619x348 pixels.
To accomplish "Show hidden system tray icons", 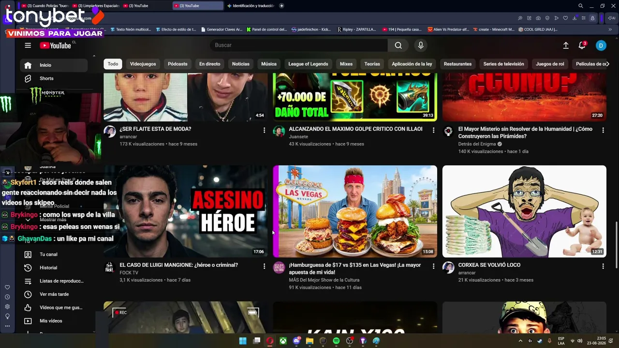I will click(x=520, y=341).
